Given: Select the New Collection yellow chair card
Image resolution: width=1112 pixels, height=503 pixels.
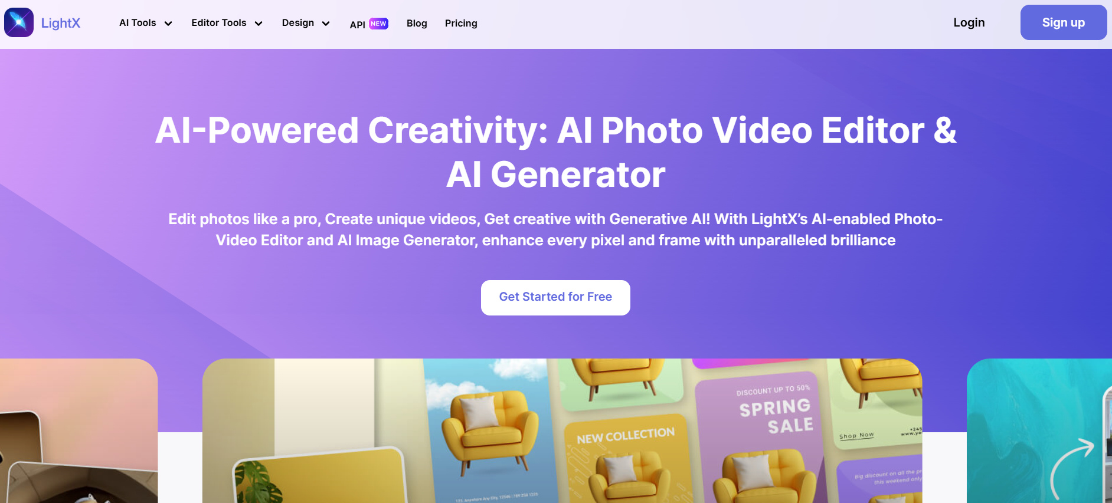Looking at the screenshot, I should 627,460.
